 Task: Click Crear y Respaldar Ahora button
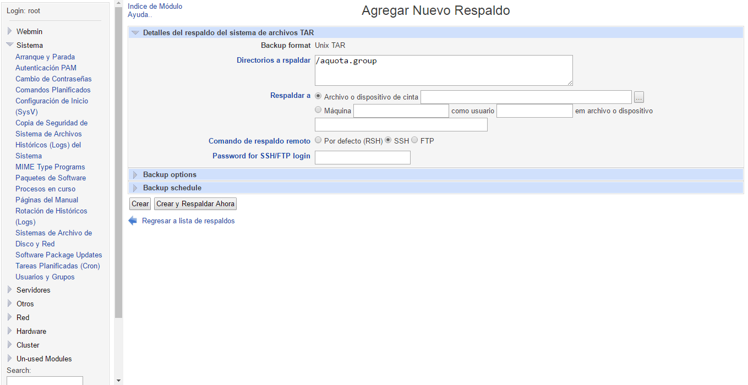[x=195, y=204]
